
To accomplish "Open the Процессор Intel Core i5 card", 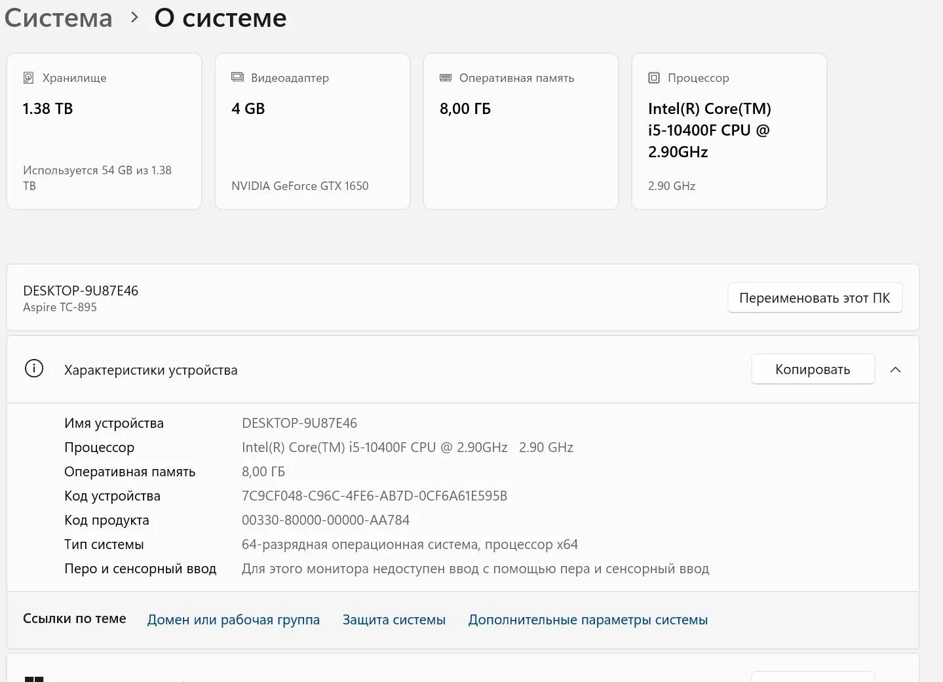I will 729,131.
